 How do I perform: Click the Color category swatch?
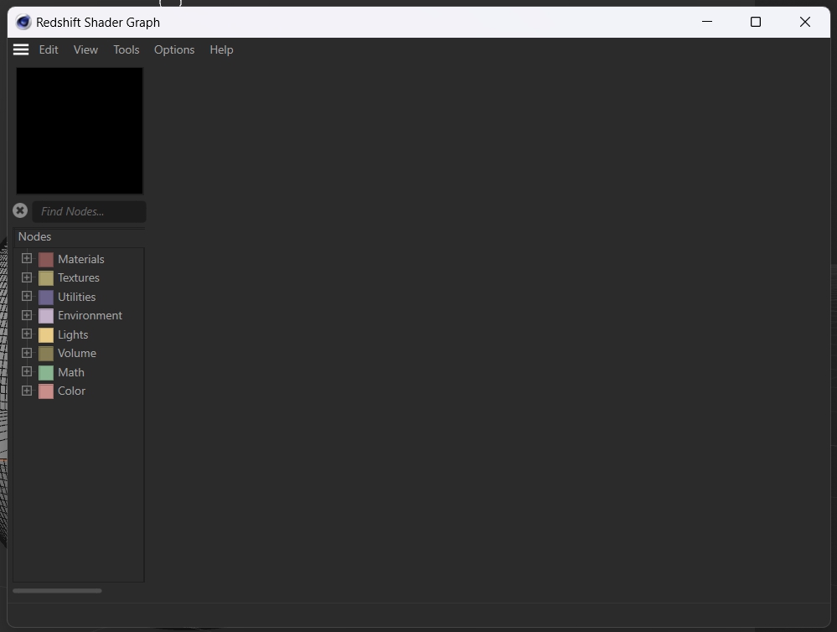[46, 391]
